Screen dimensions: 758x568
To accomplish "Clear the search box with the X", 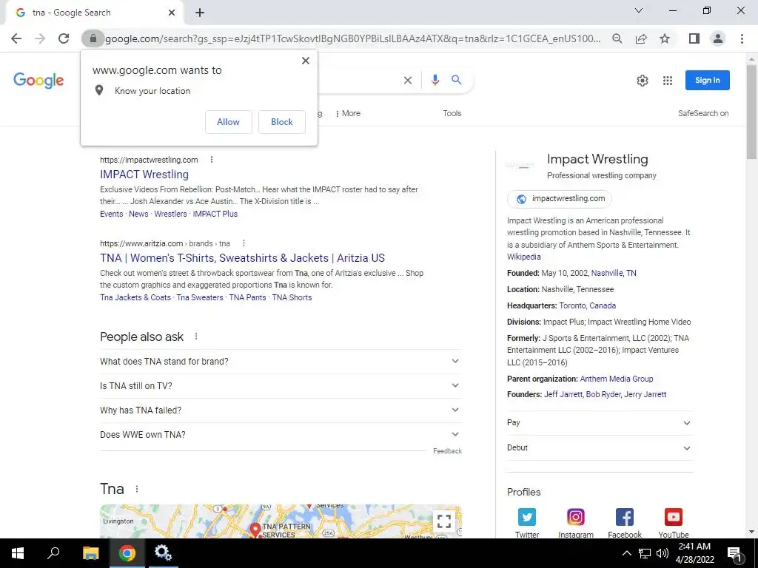I will 408,80.
